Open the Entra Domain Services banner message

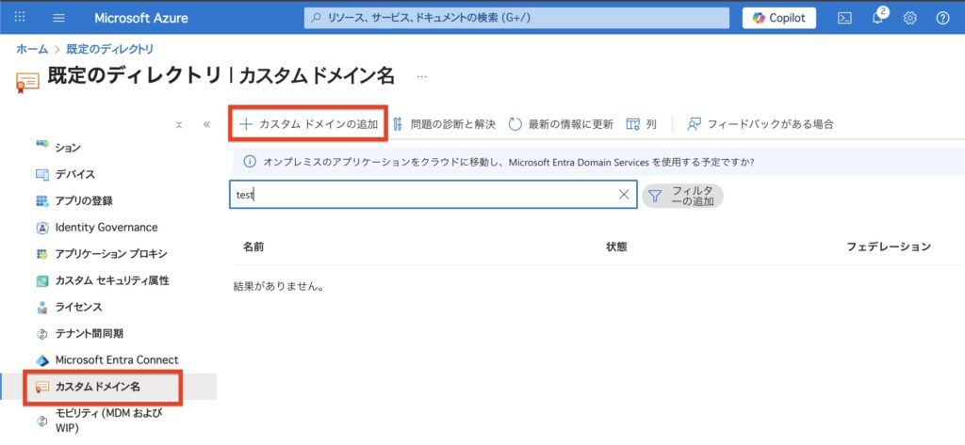coord(509,162)
